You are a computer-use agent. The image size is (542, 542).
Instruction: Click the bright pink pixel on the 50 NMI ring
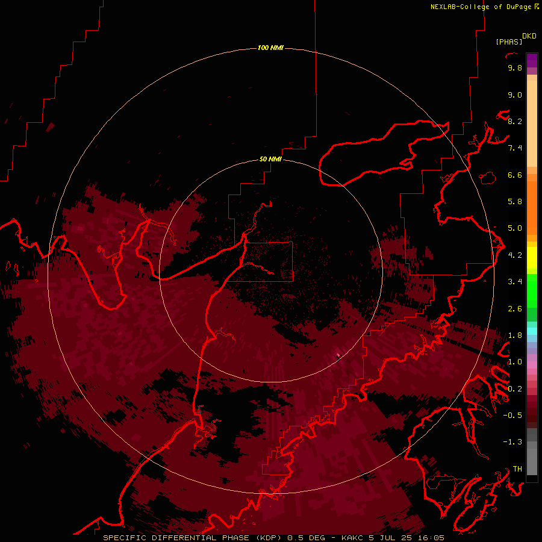(x=338, y=355)
